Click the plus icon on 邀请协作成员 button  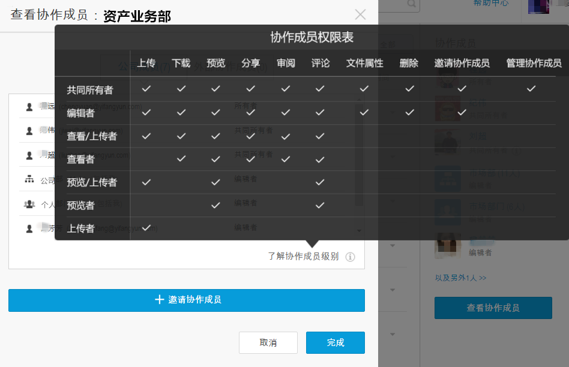coord(159,300)
